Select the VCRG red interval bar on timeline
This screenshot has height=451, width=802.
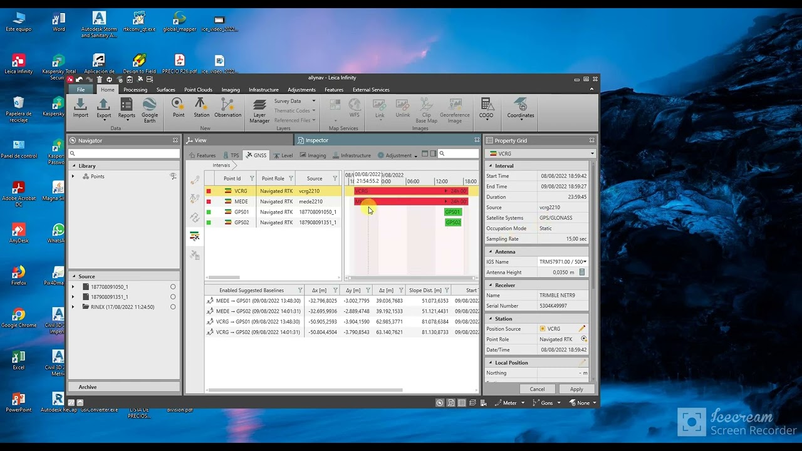[411, 191]
